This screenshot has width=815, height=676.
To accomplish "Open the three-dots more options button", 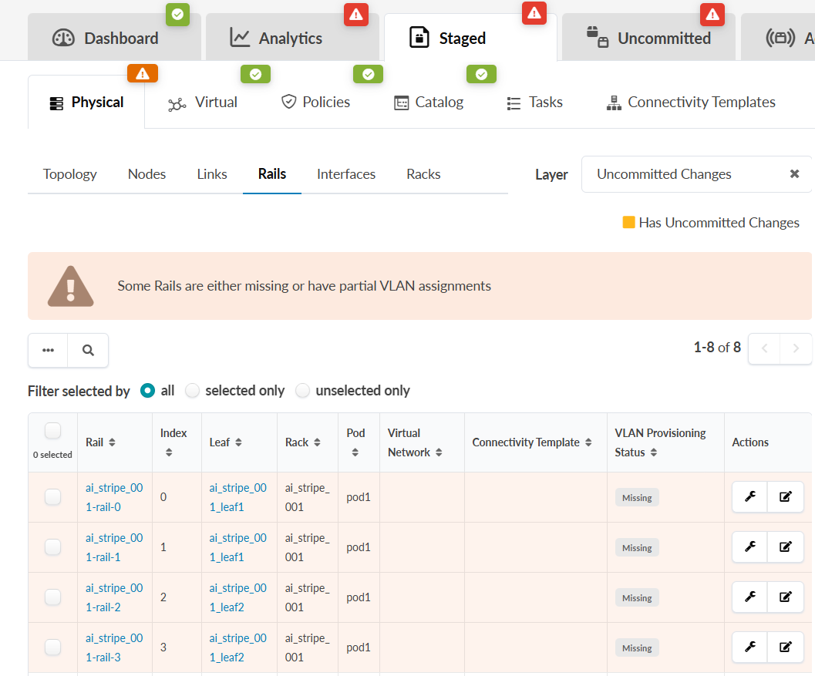I will coord(49,350).
